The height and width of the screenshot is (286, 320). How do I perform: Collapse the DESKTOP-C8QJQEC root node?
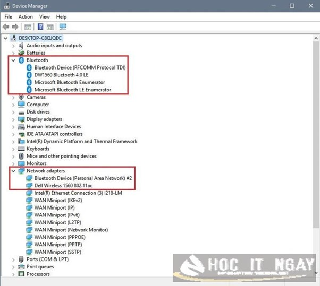coord(5,38)
